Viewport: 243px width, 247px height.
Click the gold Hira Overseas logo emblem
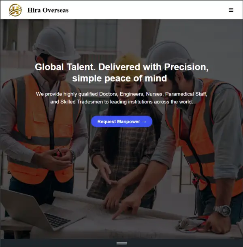15,10
